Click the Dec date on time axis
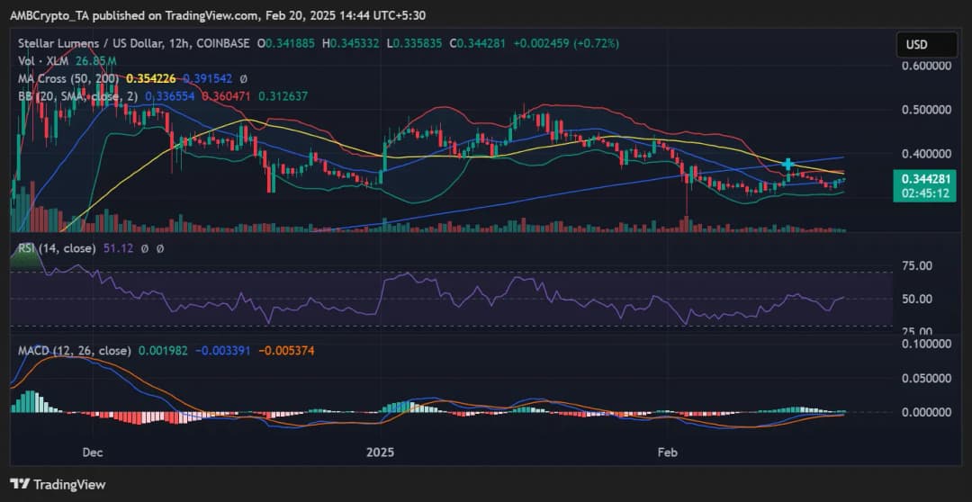Image resolution: width=972 pixels, height=502 pixels. click(93, 452)
